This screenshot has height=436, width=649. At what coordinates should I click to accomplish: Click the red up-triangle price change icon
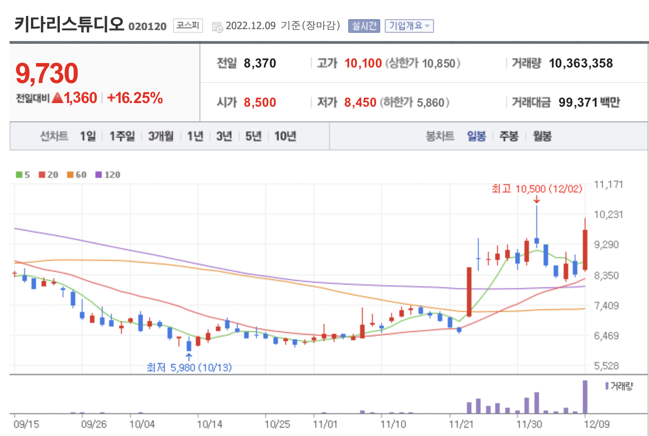[x=58, y=98]
